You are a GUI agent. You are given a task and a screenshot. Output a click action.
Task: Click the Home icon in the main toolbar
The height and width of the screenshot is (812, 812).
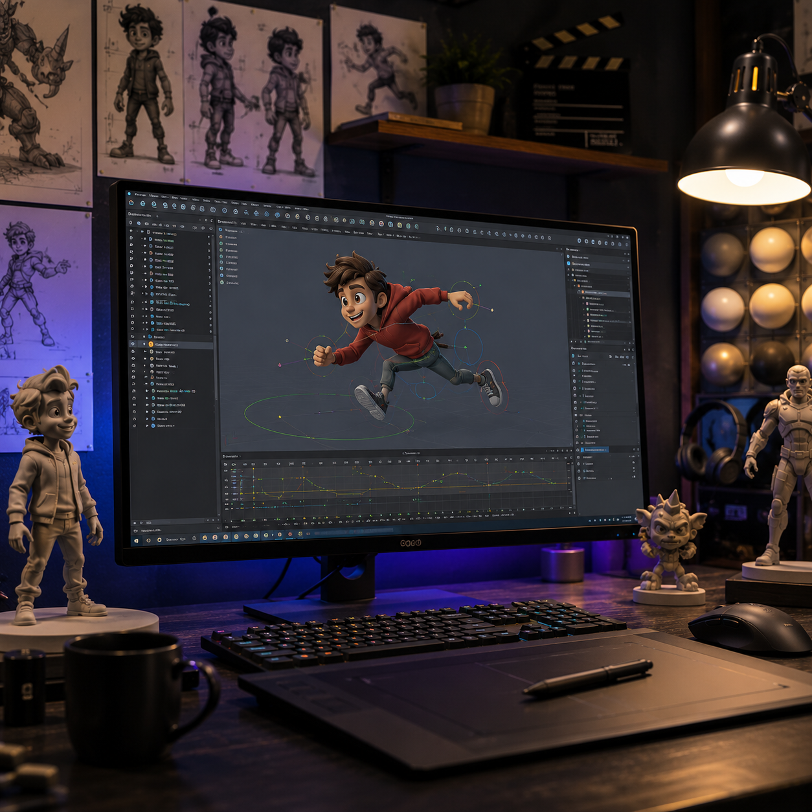[131, 203]
